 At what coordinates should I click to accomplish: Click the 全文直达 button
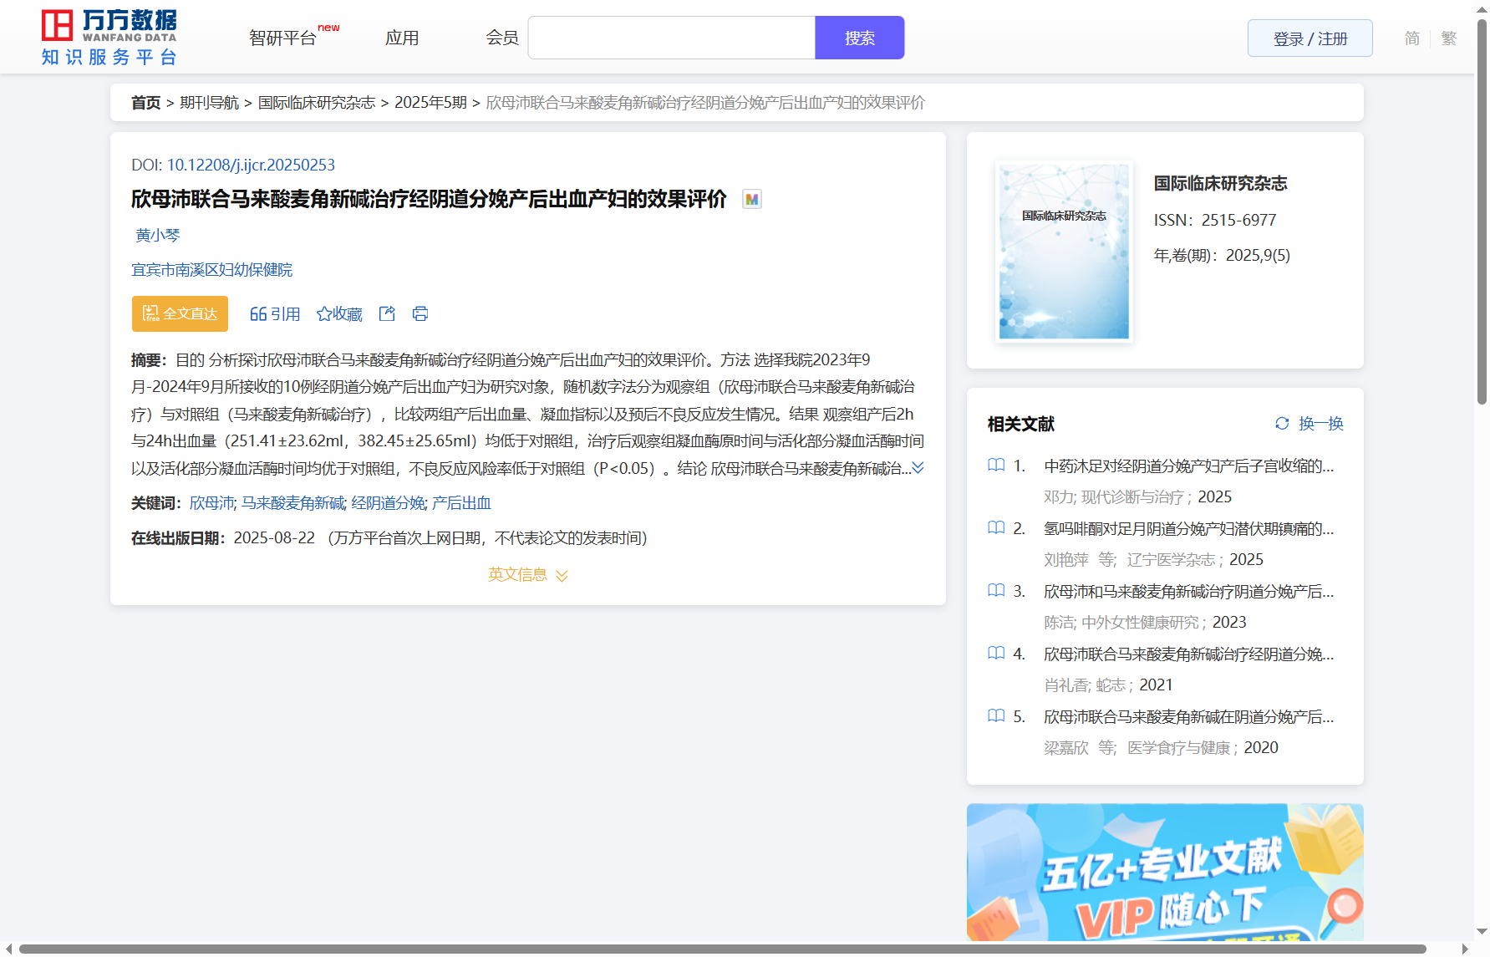180,314
